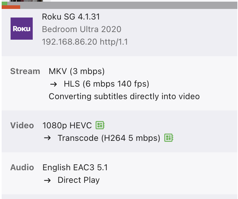Screen dimensions: 238x199
Task: Click the Audio section label
Action: pos(22,168)
